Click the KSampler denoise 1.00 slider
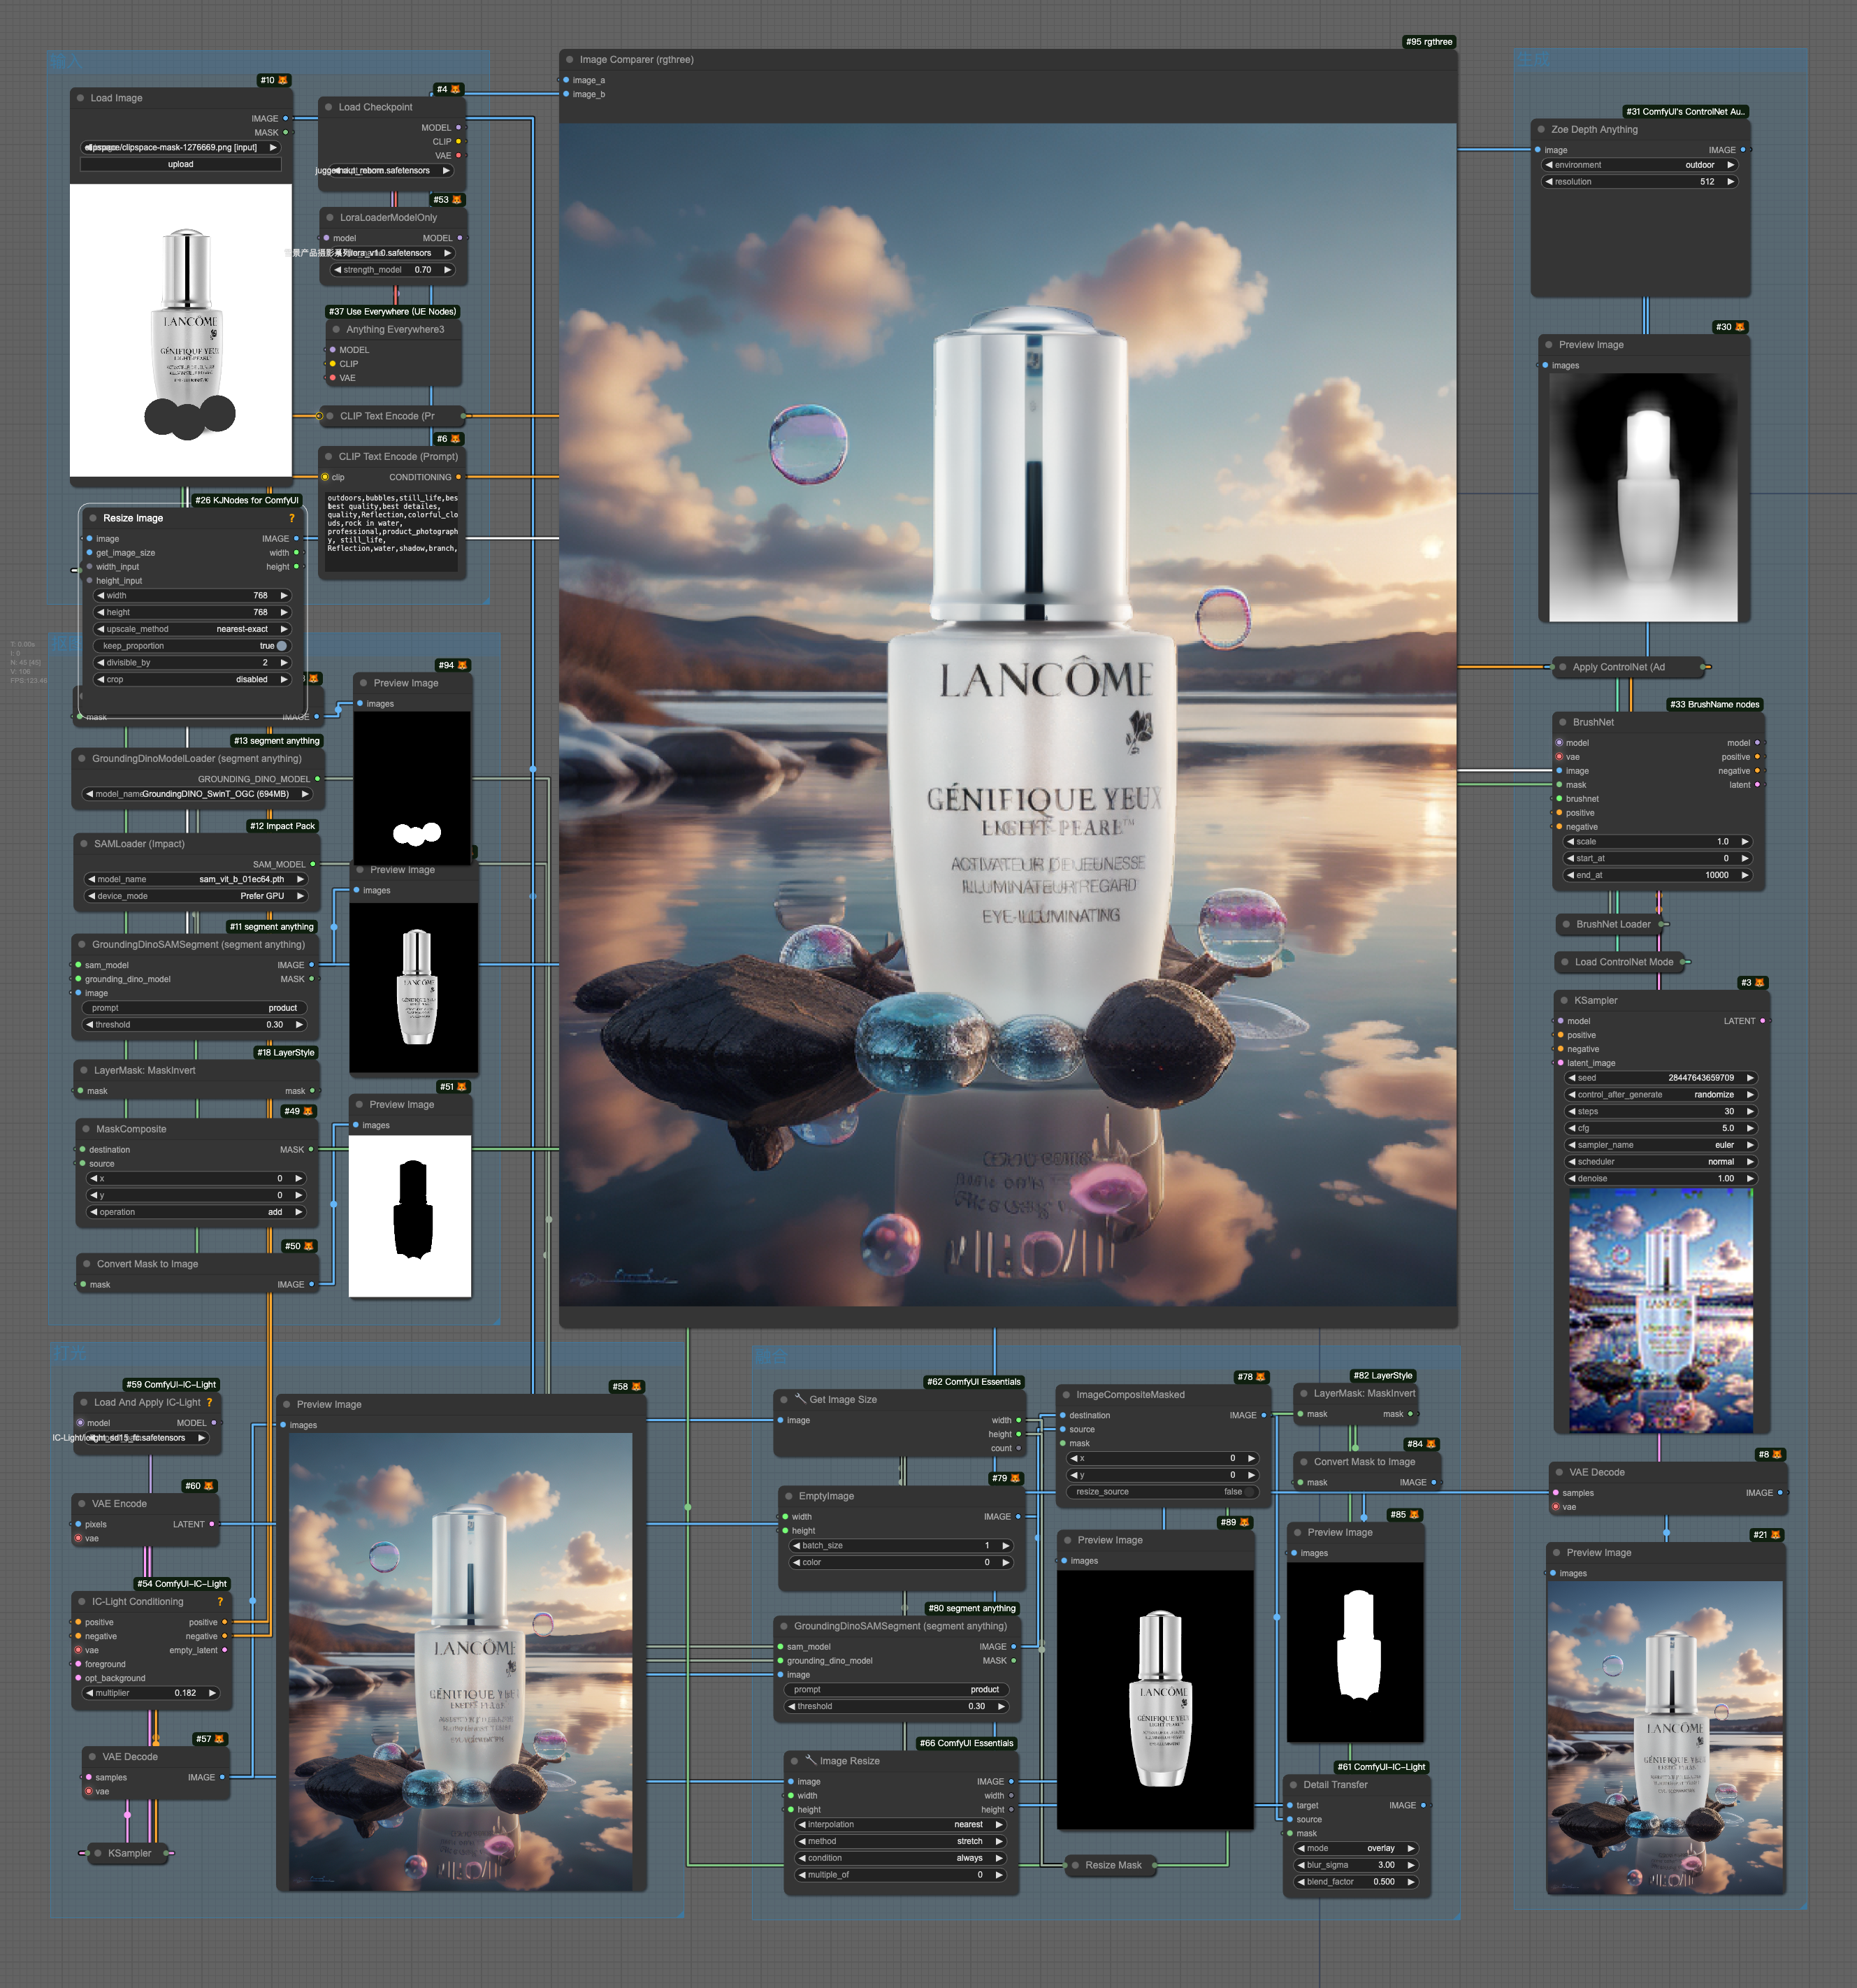1857x1988 pixels. pos(1661,1179)
